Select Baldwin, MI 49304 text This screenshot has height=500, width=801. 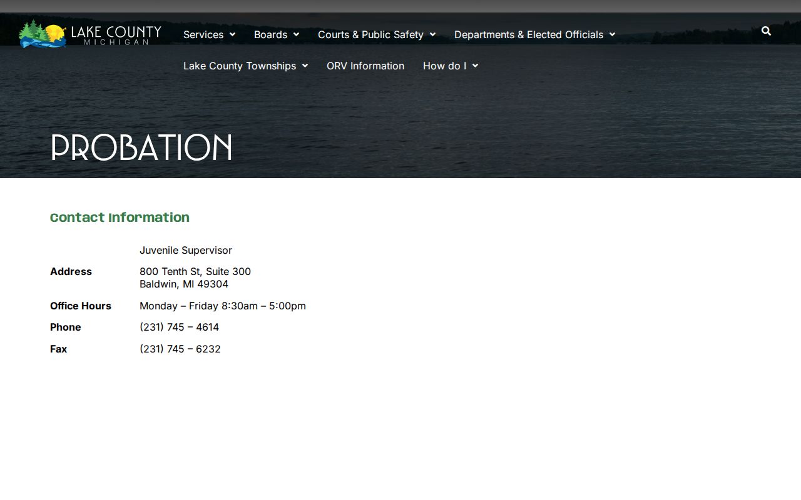click(184, 284)
